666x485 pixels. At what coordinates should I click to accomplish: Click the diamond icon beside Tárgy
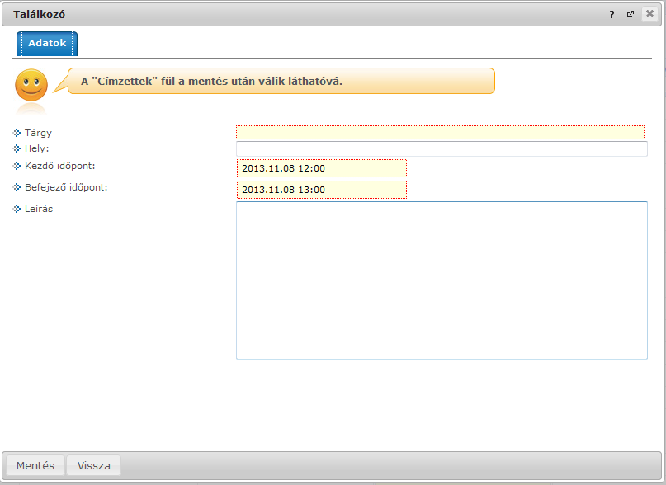pyautogui.click(x=17, y=133)
